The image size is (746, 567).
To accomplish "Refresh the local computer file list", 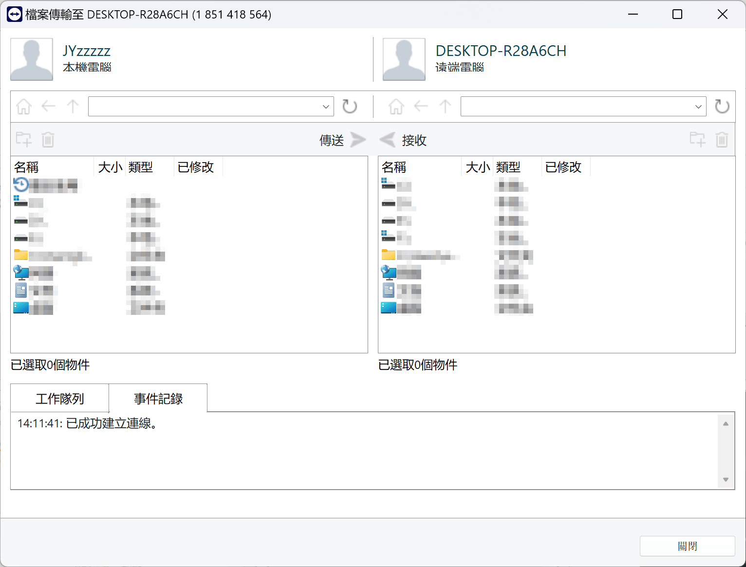I will coord(350,106).
